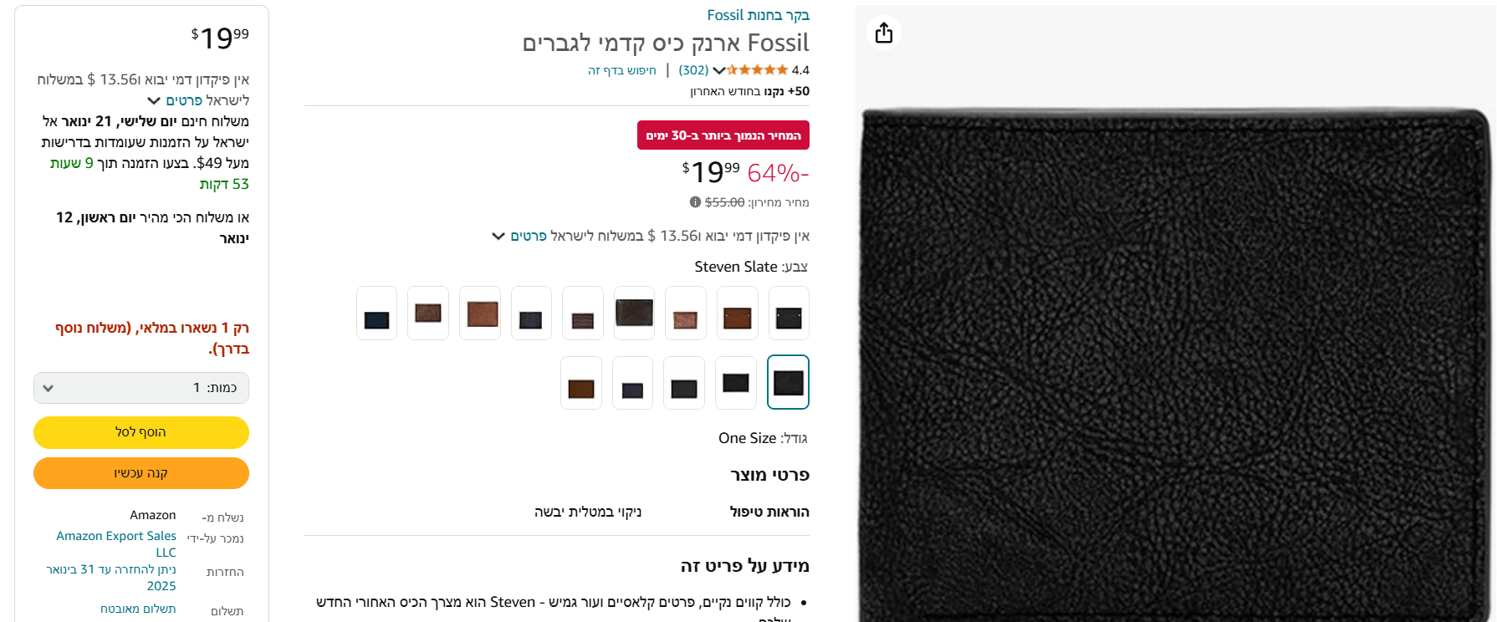
Task: Click the orange 'קנה עכשיו' buy now button
Action: (x=141, y=473)
